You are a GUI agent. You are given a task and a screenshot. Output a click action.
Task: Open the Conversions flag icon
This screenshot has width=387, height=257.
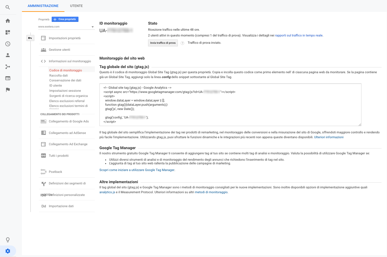click(8, 90)
